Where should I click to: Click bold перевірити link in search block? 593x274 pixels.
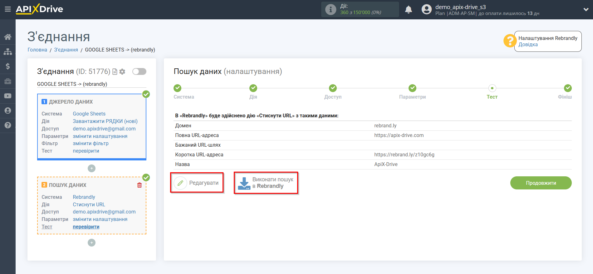coord(86,227)
